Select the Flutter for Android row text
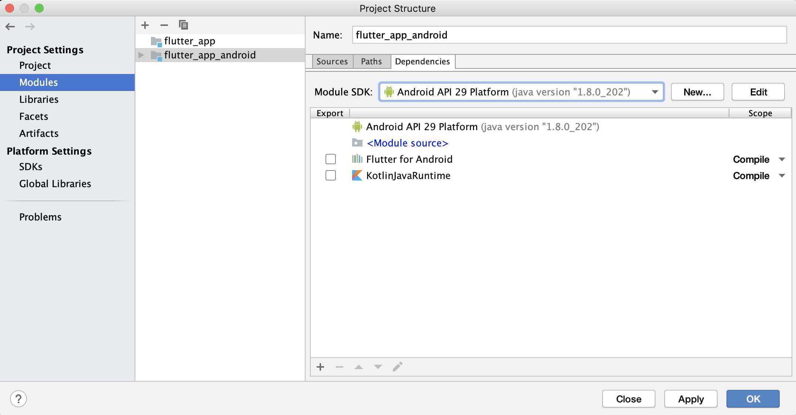The height and width of the screenshot is (415, 796). tap(409, 159)
